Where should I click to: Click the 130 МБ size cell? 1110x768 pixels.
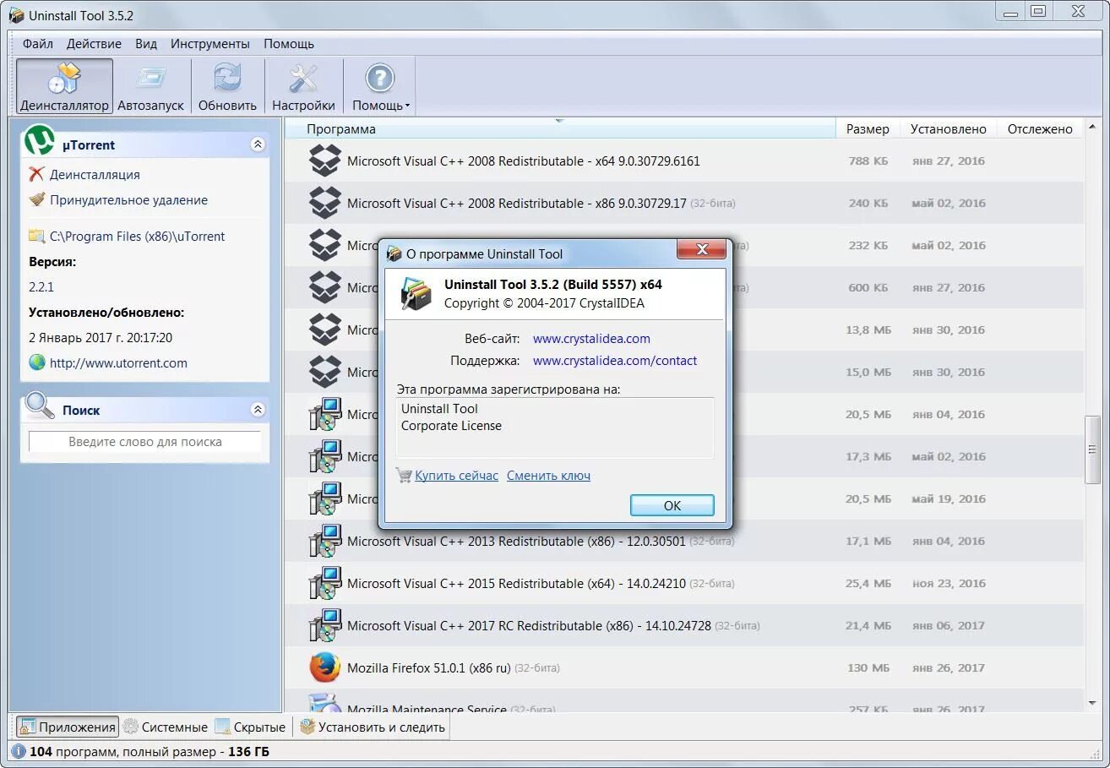click(869, 667)
